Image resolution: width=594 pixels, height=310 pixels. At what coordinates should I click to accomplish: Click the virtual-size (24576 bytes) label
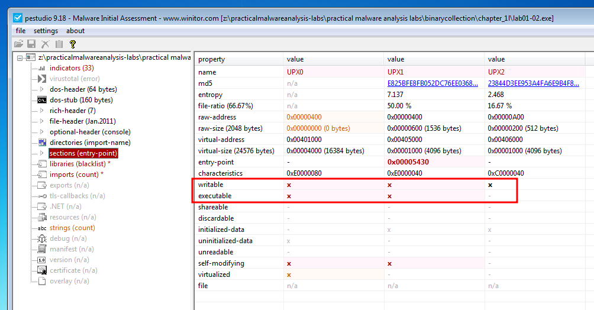click(236, 151)
